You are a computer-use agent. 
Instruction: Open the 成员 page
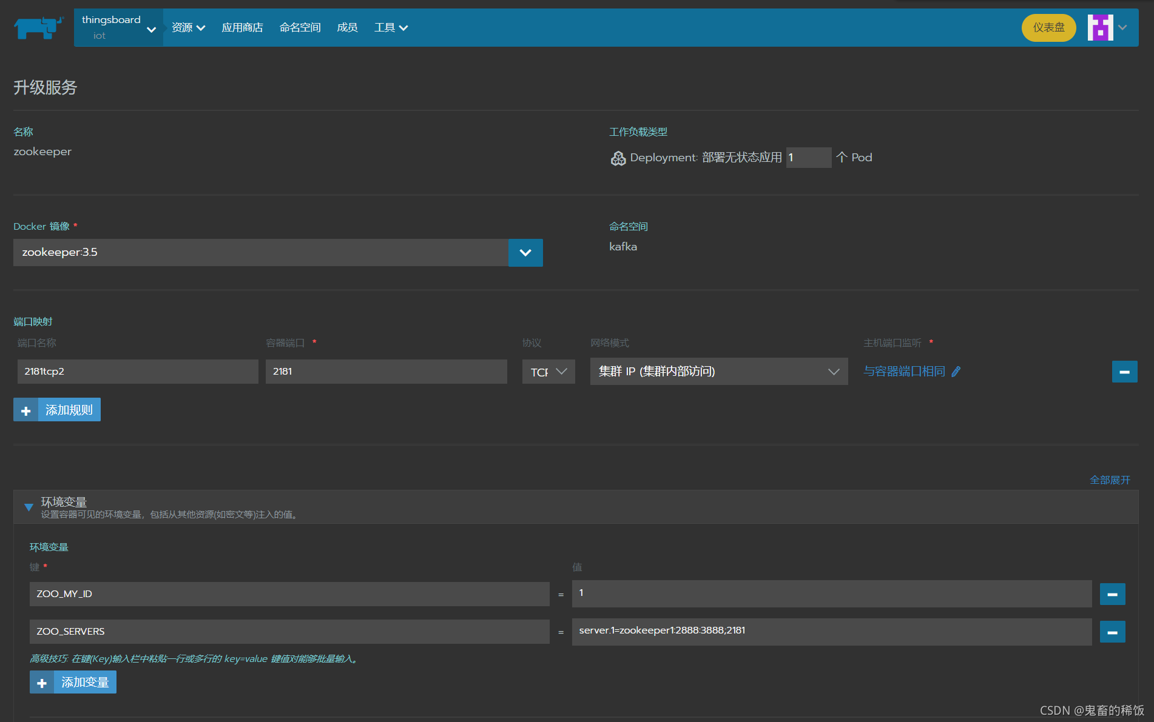click(x=347, y=28)
